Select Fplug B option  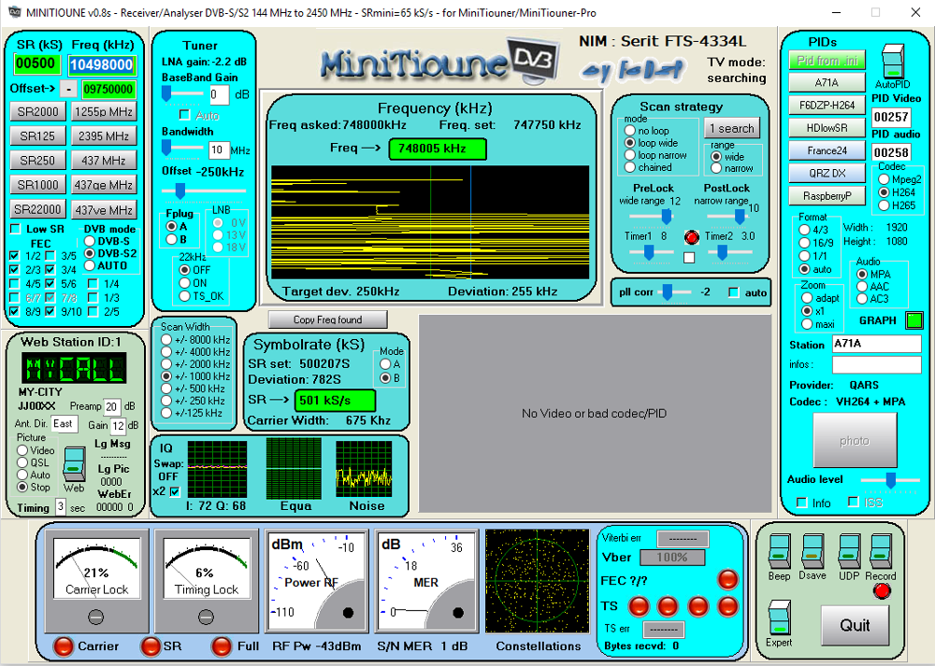point(171,239)
